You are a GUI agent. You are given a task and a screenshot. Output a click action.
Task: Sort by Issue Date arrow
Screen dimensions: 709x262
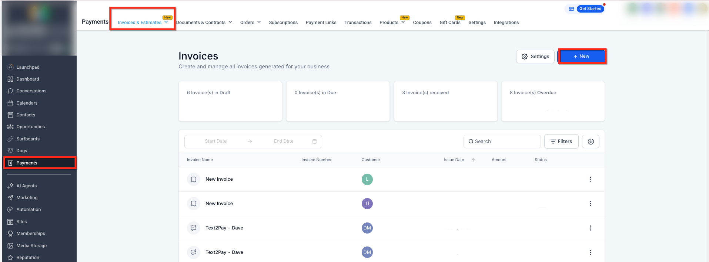473,160
